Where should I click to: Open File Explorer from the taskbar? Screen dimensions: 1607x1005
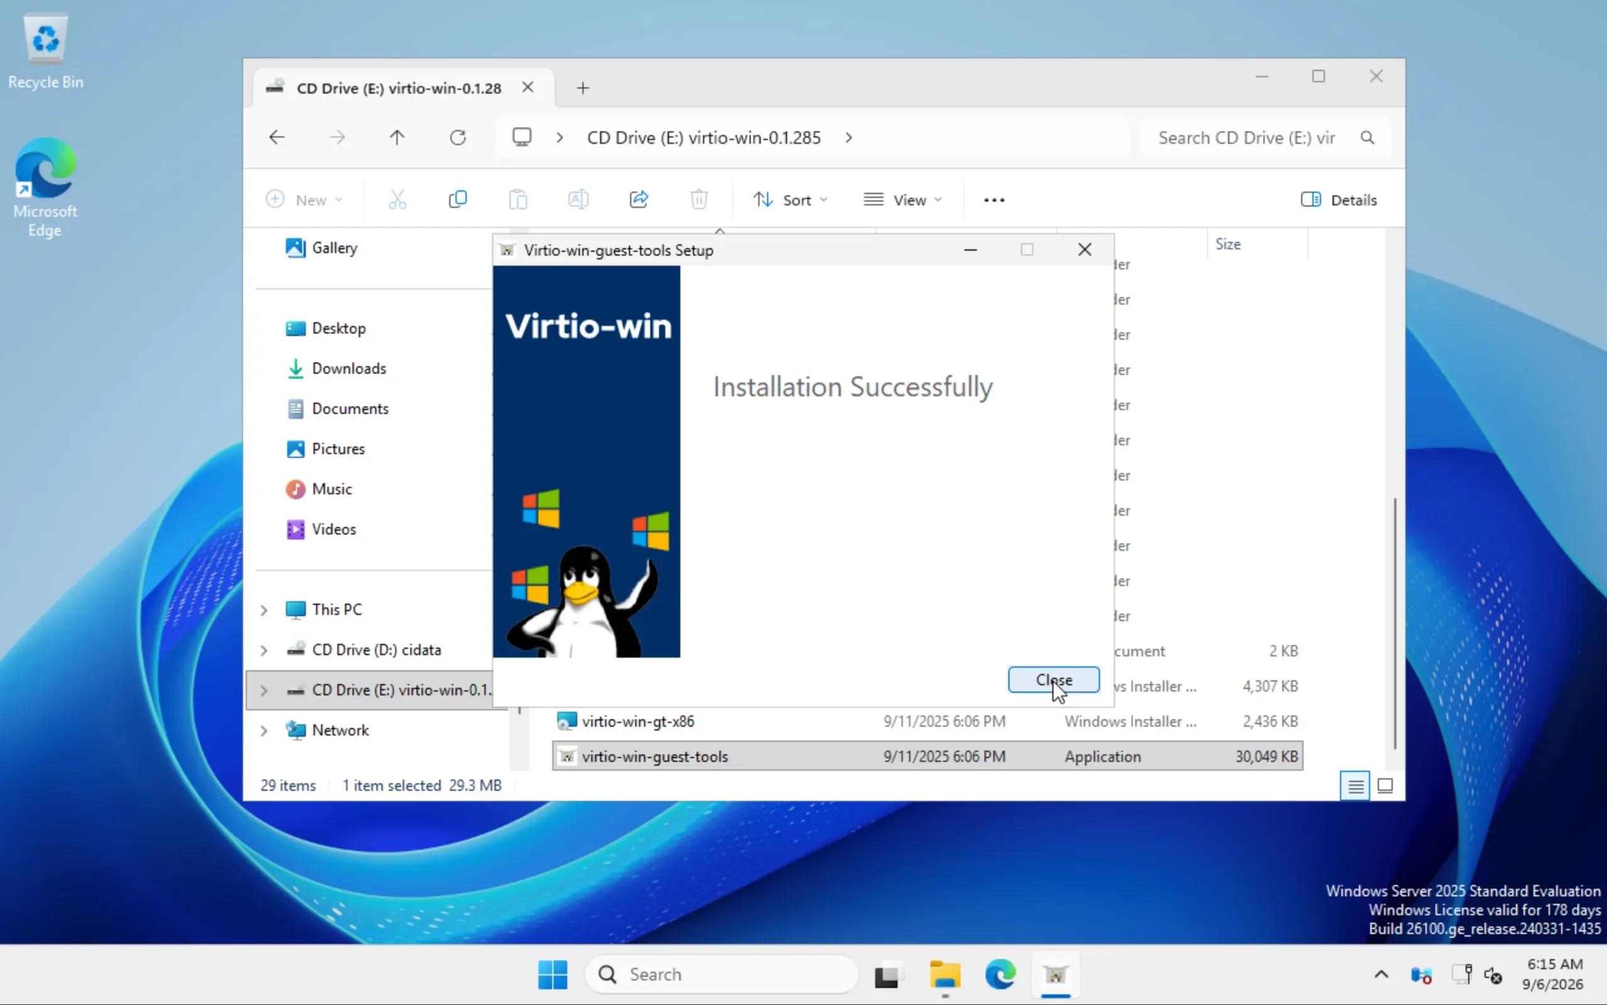(x=944, y=974)
